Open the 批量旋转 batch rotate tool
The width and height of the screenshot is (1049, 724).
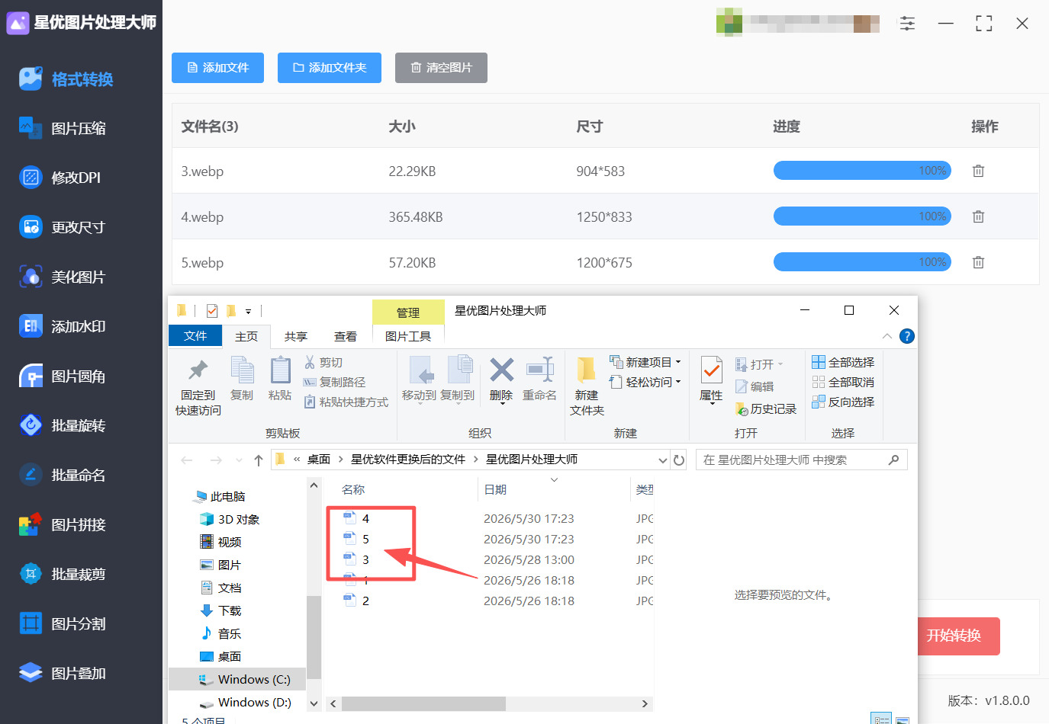pyautogui.click(x=63, y=425)
